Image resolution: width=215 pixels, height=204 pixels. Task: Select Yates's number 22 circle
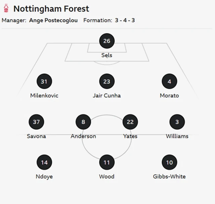pos(130,122)
